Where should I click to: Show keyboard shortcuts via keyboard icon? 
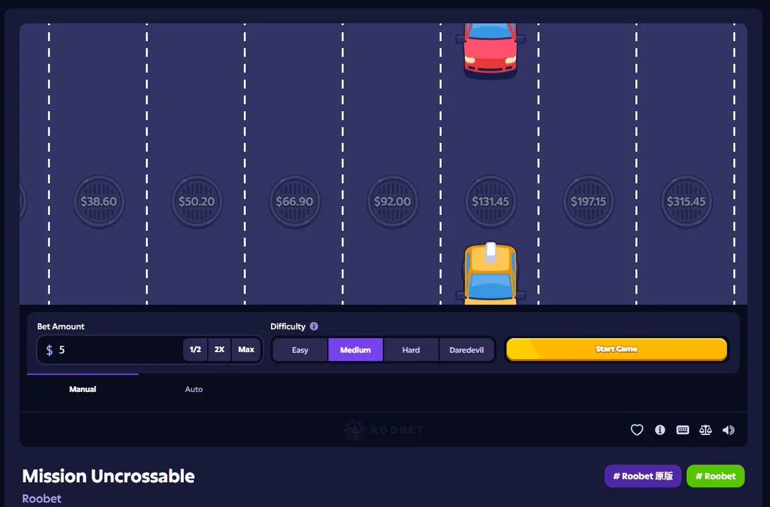click(683, 430)
